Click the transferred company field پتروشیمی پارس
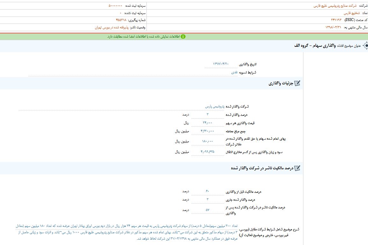Screen dimensions: 368x245 pyautogui.click(x=122, y=106)
